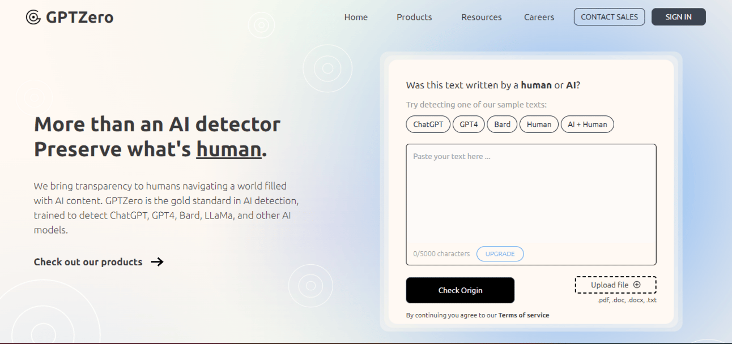
Task: Click the 'Was this text written by a human or AI?' heading
Action: tap(493, 85)
